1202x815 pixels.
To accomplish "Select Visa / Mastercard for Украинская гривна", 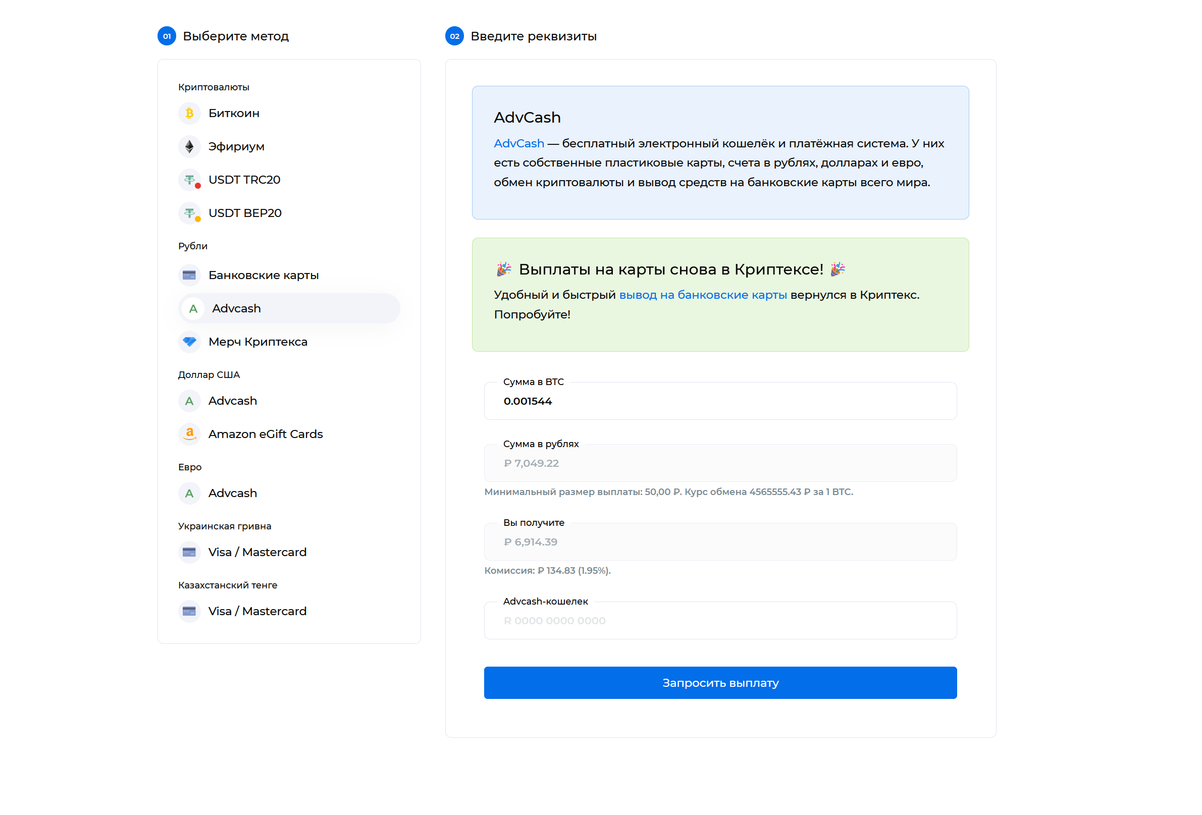I will tap(289, 552).
